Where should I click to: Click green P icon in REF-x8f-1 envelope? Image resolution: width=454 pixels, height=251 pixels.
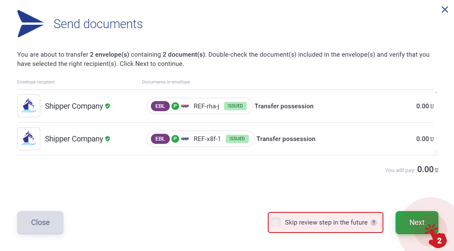tap(175, 139)
